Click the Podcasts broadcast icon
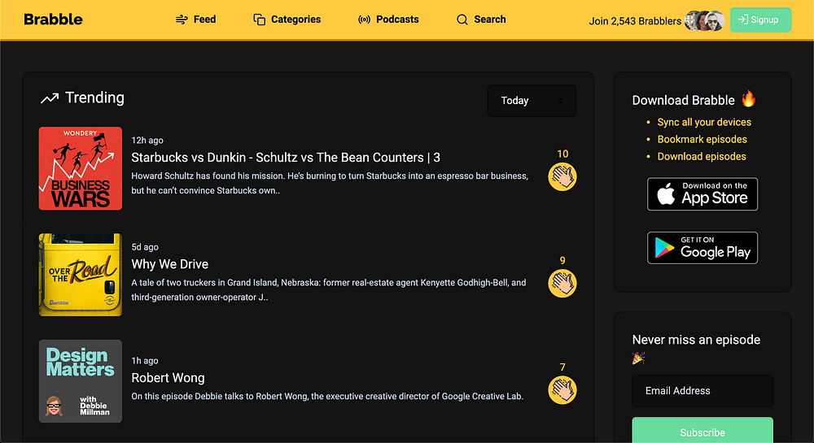 click(x=365, y=20)
